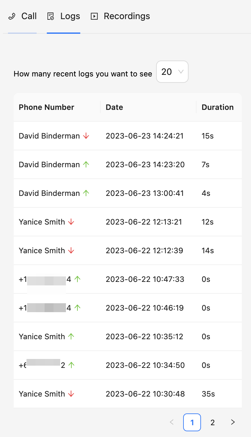Go to page 2 of logs
Image resolution: width=251 pixels, height=437 pixels.
(x=212, y=422)
